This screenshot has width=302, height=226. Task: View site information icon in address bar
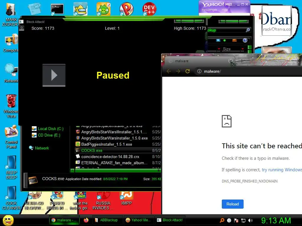point(199,71)
